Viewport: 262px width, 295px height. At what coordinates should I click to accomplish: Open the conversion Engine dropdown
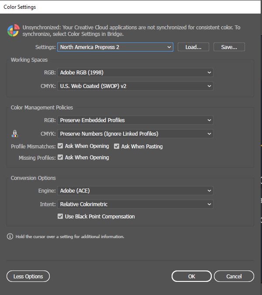pos(135,190)
